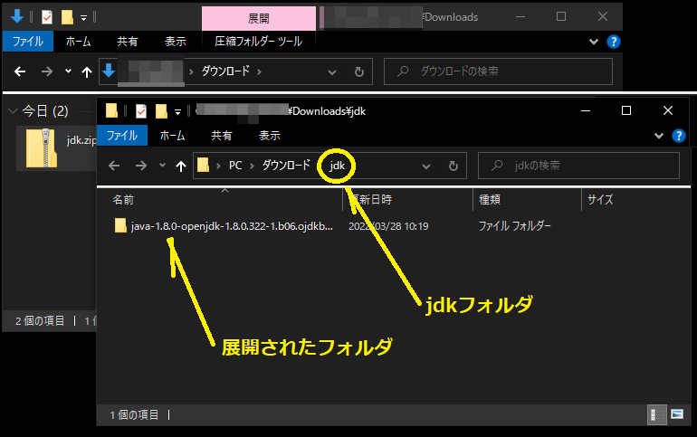Expand the ribbon in the jdk window

click(659, 136)
